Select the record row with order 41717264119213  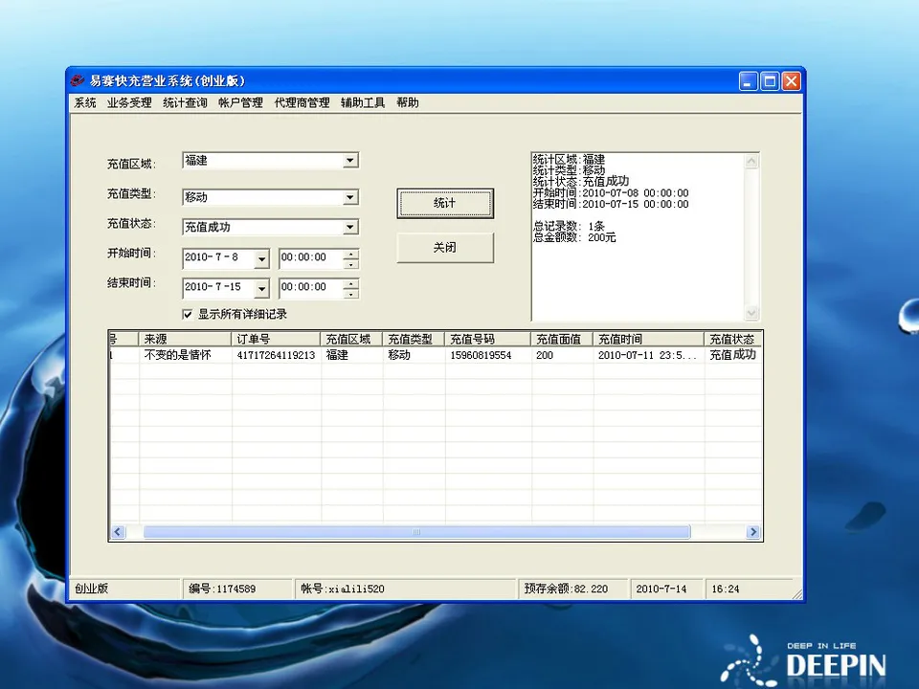point(276,355)
